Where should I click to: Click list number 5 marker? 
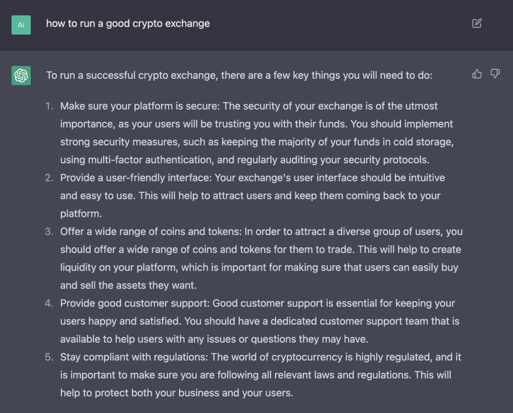[49, 357]
